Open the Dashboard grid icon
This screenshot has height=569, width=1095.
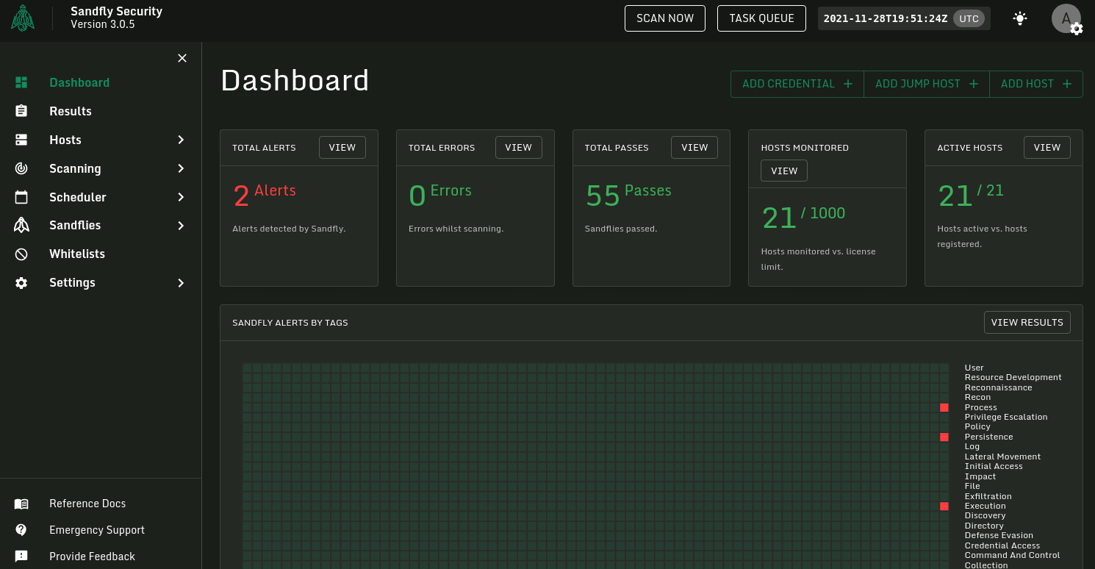pos(21,82)
